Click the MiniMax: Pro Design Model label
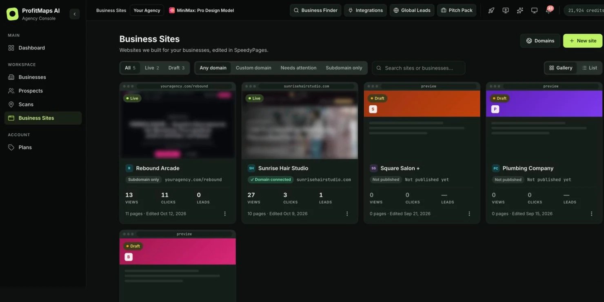Viewport: 604px width, 302px height. pos(202,10)
